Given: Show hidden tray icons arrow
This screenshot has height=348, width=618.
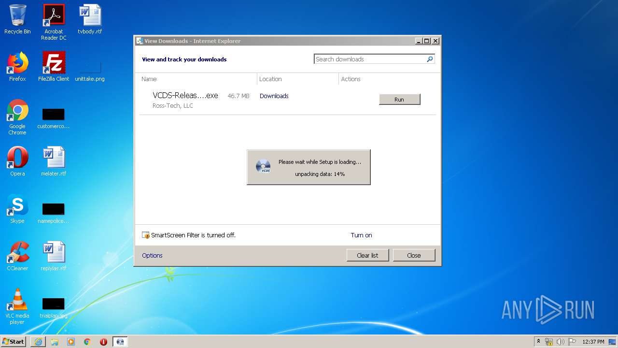Looking at the screenshot, I should 538,341.
